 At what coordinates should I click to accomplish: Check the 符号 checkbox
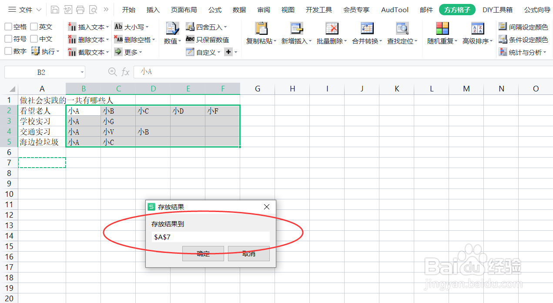(x=8, y=39)
